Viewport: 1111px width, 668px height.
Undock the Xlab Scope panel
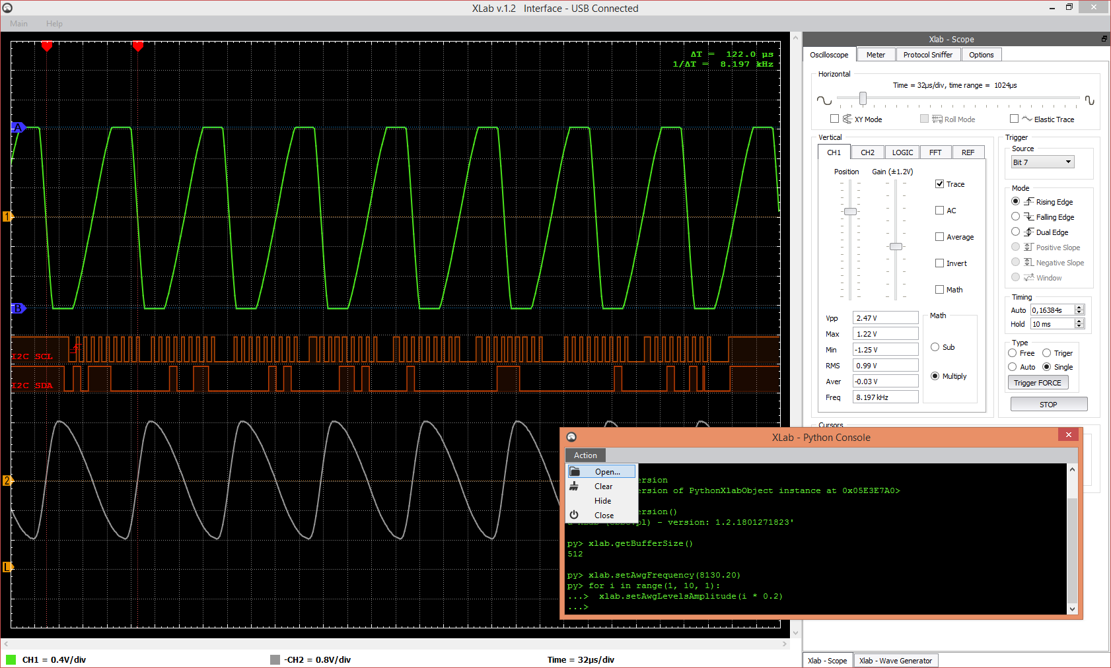click(1104, 39)
